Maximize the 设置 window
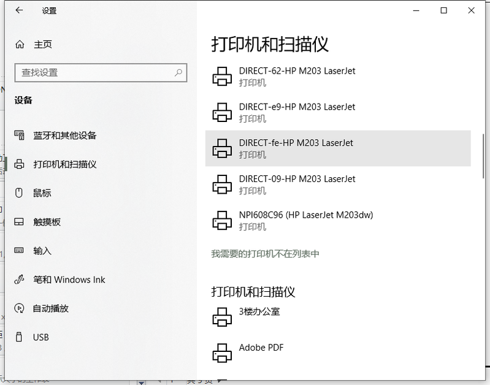Image resolution: width=490 pixels, height=385 pixels. click(x=443, y=10)
